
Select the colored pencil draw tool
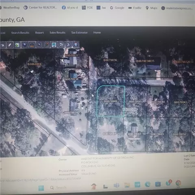[47, 45]
